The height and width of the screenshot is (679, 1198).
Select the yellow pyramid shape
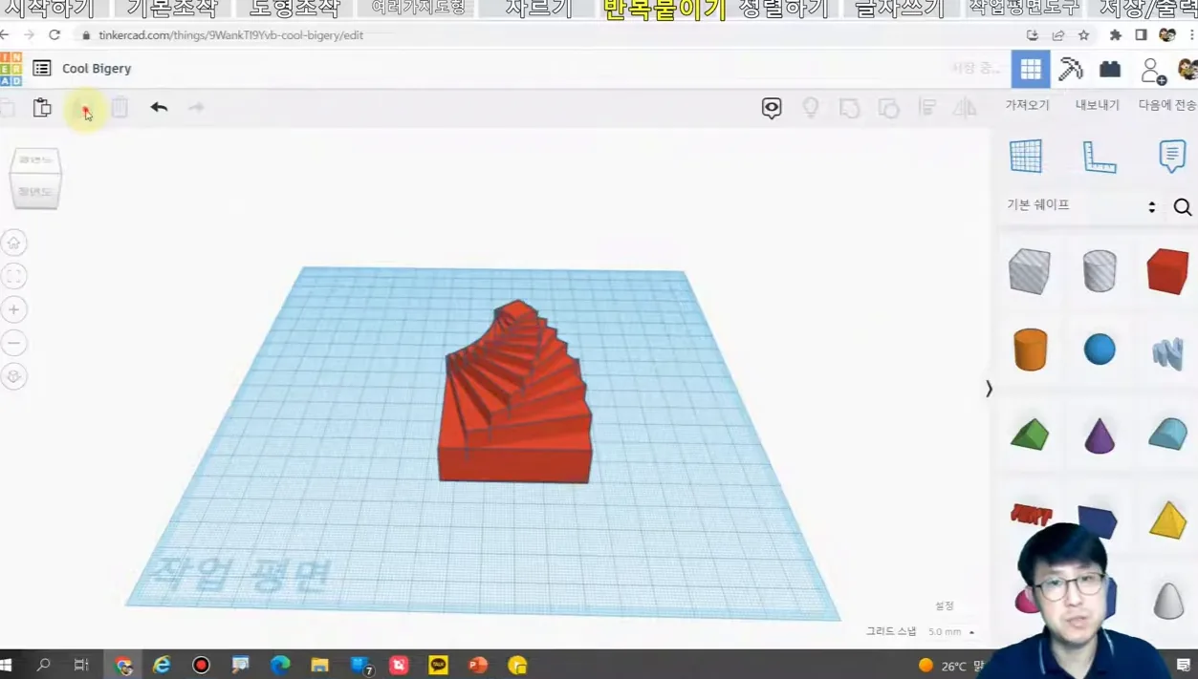(x=1167, y=520)
